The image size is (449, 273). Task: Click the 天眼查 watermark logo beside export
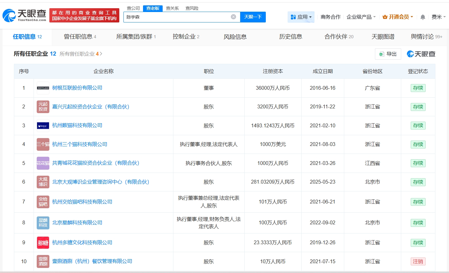[421, 54]
